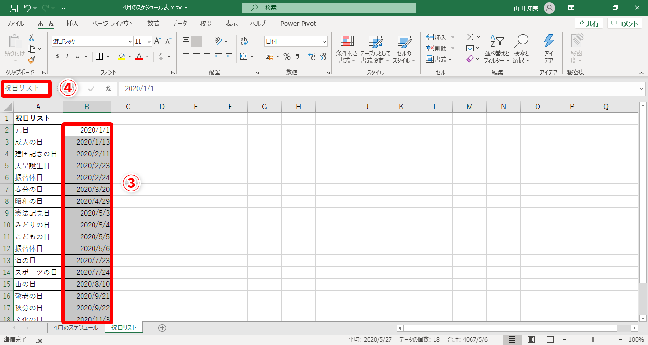Toggle top vertical alignment
Screen dimensions: 648x345
(186, 41)
